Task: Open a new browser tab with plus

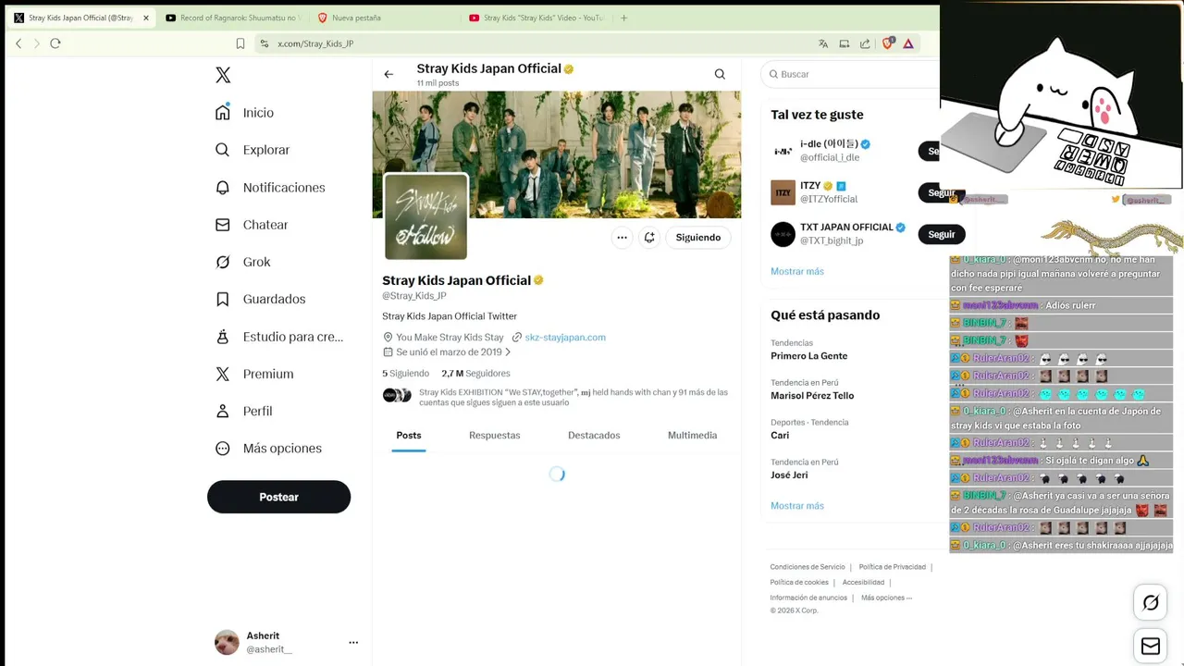Action: [624, 18]
